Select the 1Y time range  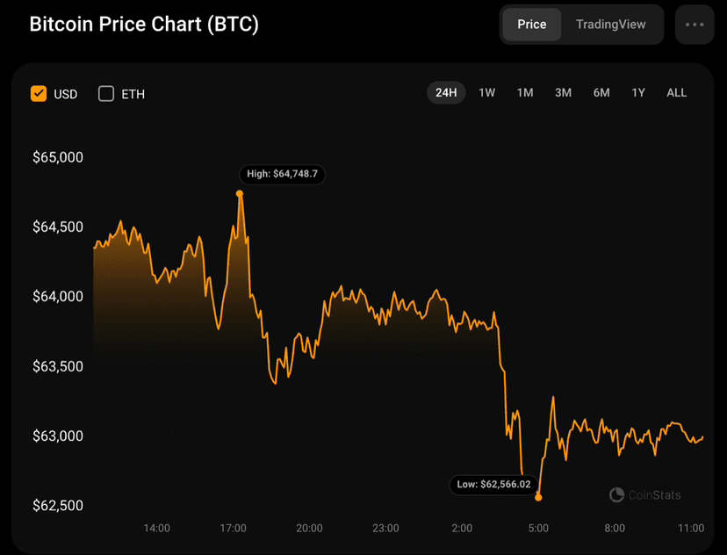click(638, 93)
